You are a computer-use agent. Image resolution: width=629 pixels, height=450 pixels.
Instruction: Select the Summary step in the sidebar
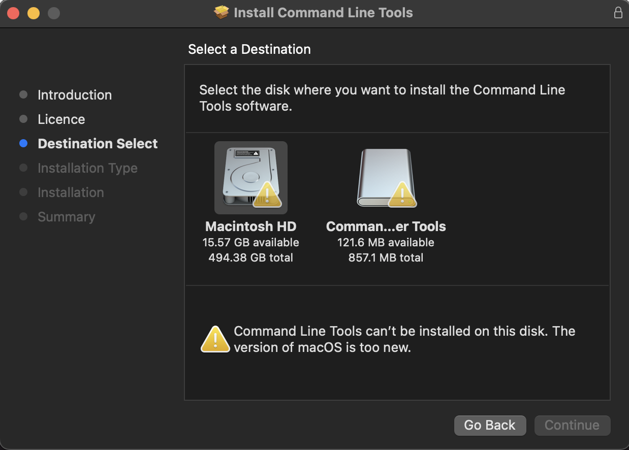67,217
